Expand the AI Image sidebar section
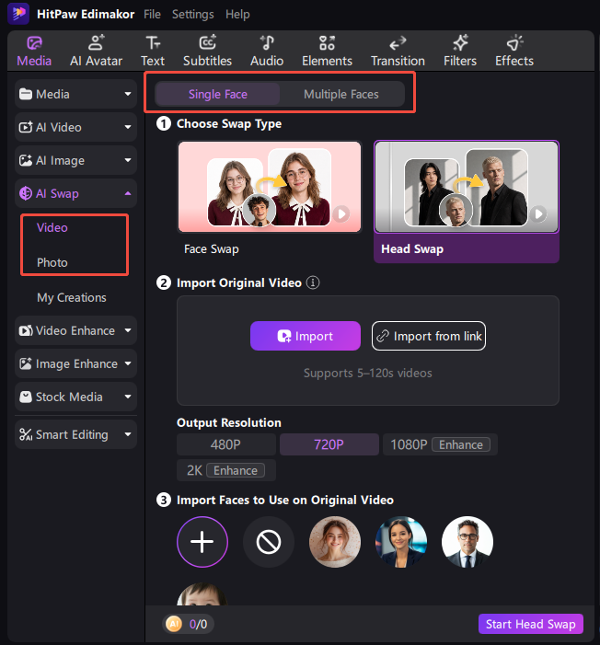600x645 pixels. [75, 160]
